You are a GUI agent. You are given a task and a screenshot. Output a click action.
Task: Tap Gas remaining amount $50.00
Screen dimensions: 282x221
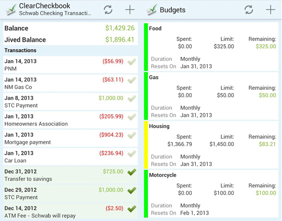[267, 95]
